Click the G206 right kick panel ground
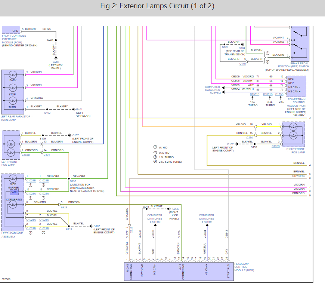Screen dimensions: 325x291 pyautogui.click(x=169, y=209)
